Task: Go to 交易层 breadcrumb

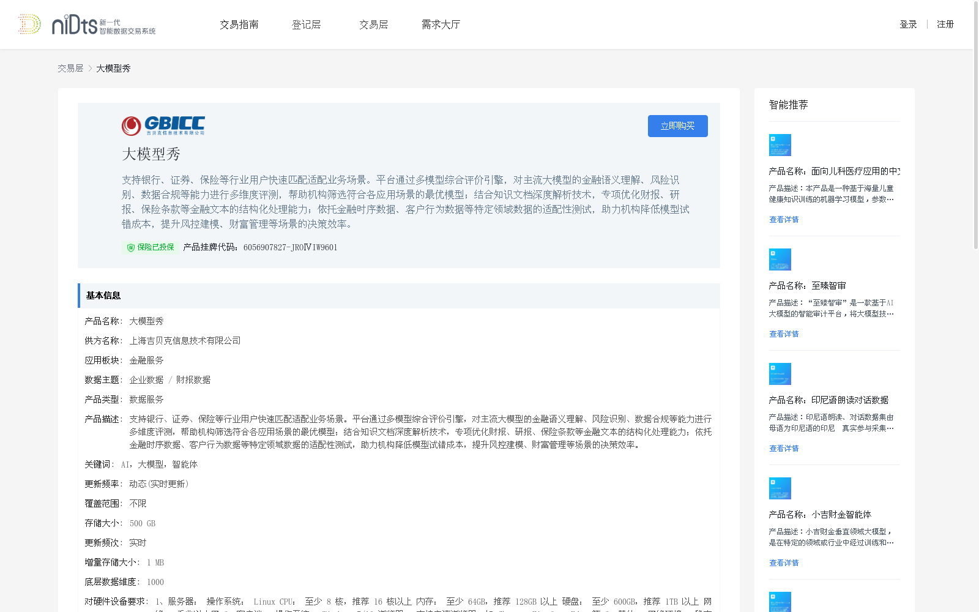Action: pyautogui.click(x=70, y=69)
